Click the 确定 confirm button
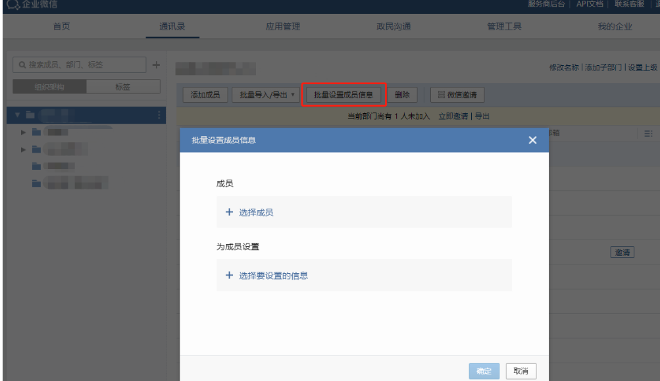 [x=484, y=370]
